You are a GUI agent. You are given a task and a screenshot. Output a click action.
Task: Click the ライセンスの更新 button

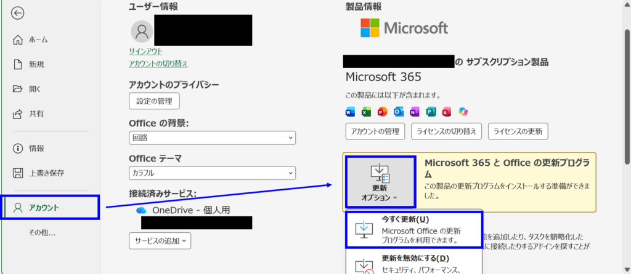[x=518, y=131]
